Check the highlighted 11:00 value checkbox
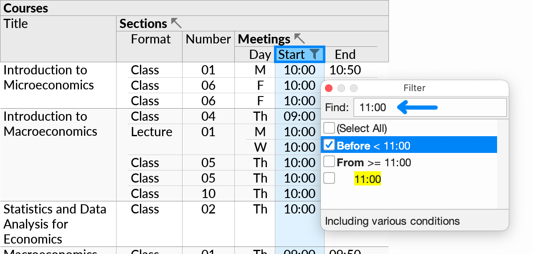 click(x=329, y=178)
